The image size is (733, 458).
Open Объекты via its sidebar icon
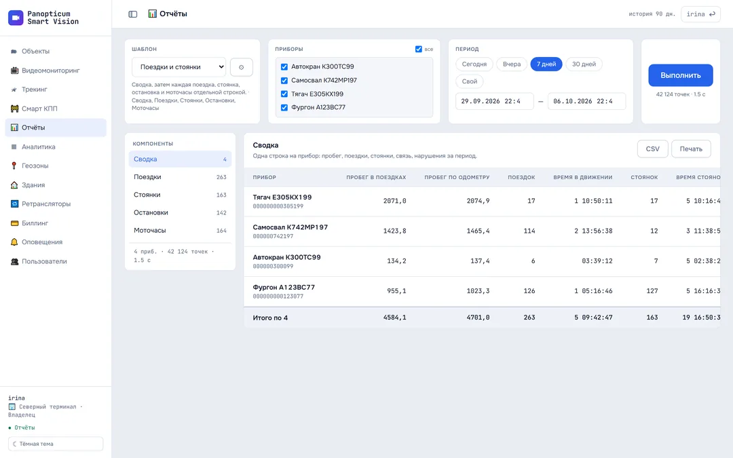pos(14,52)
